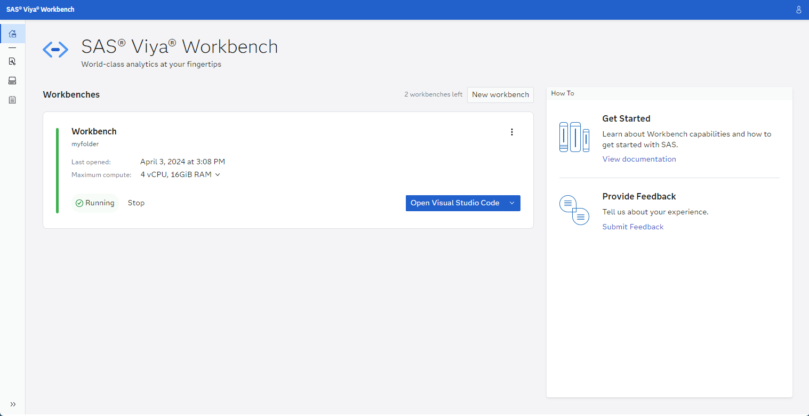This screenshot has height=416, width=809.
Task: Click Open Visual Studio Code button
Action: click(x=455, y=203)
